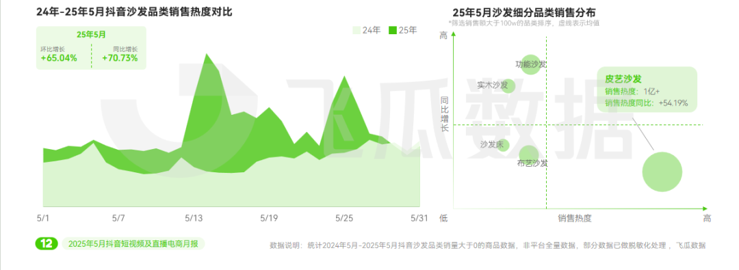Click the 皮艺沙发 tooltip title

pyautogui.click(x=623, y=80)
